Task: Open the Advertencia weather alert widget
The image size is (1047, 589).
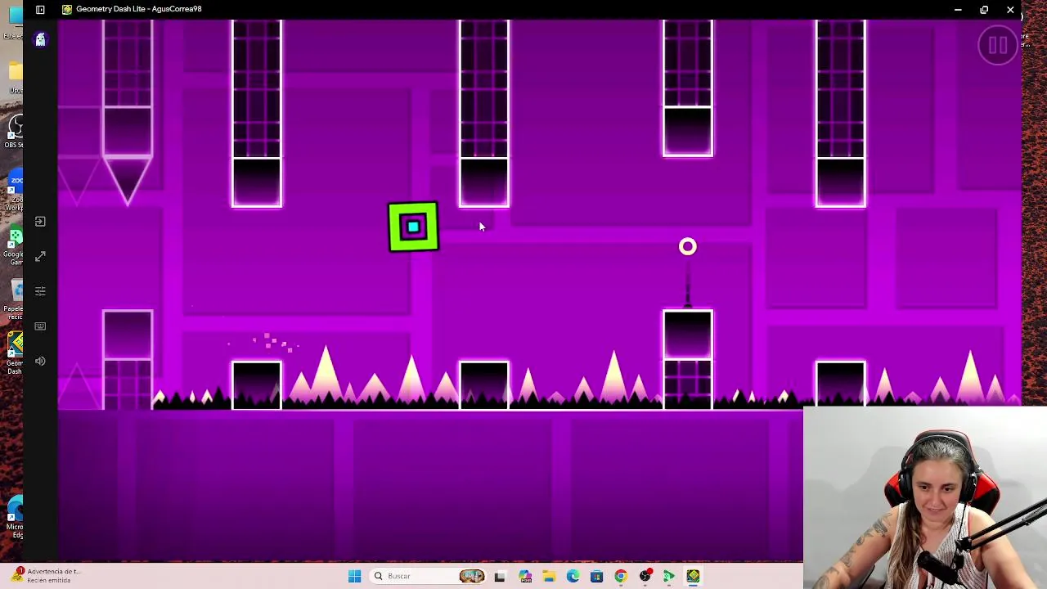Action: pyautogui.click(x=45, y=575)
